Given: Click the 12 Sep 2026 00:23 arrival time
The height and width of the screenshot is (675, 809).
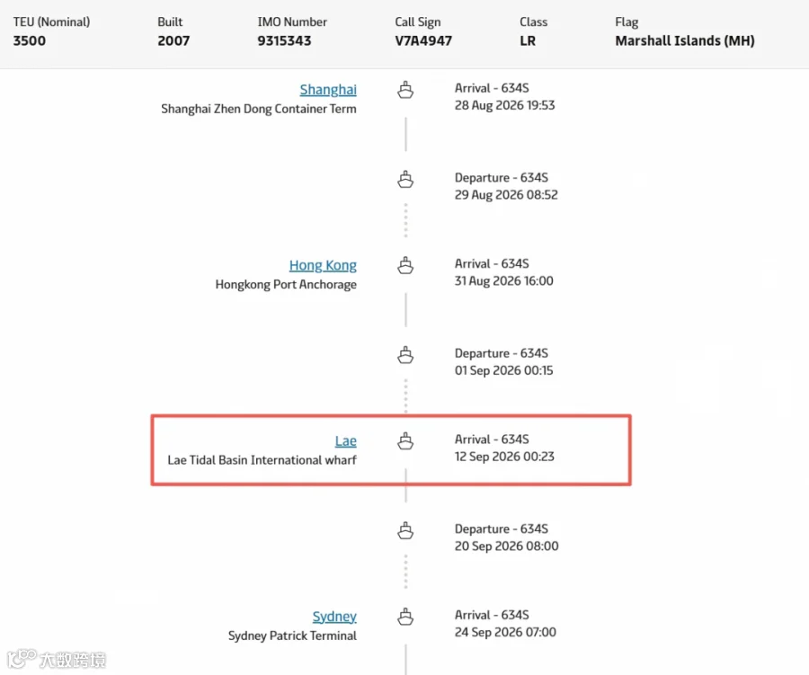Looking at the screenshot, I should click(504, 457).
